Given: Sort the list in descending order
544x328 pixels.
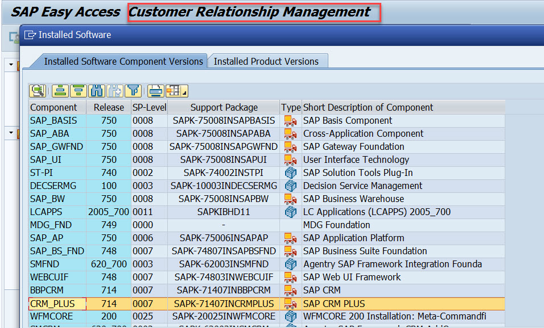Looking at the screenshot, I should pyautogui.click(x=77, y=90).
